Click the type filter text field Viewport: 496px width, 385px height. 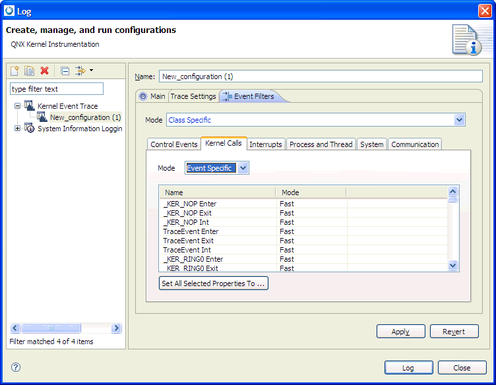[x=57, y=89]
